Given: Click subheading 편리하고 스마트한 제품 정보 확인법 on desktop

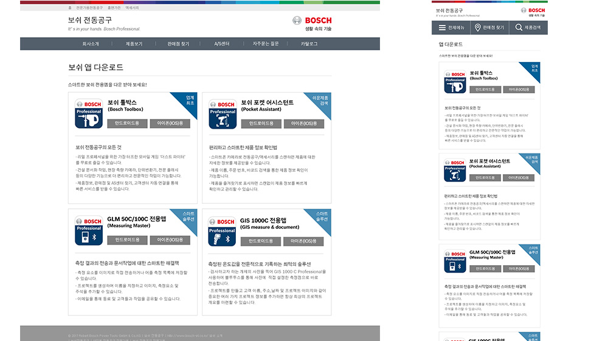Looking at the screenshot, I should pyautogui.click(x=243, y=147).
